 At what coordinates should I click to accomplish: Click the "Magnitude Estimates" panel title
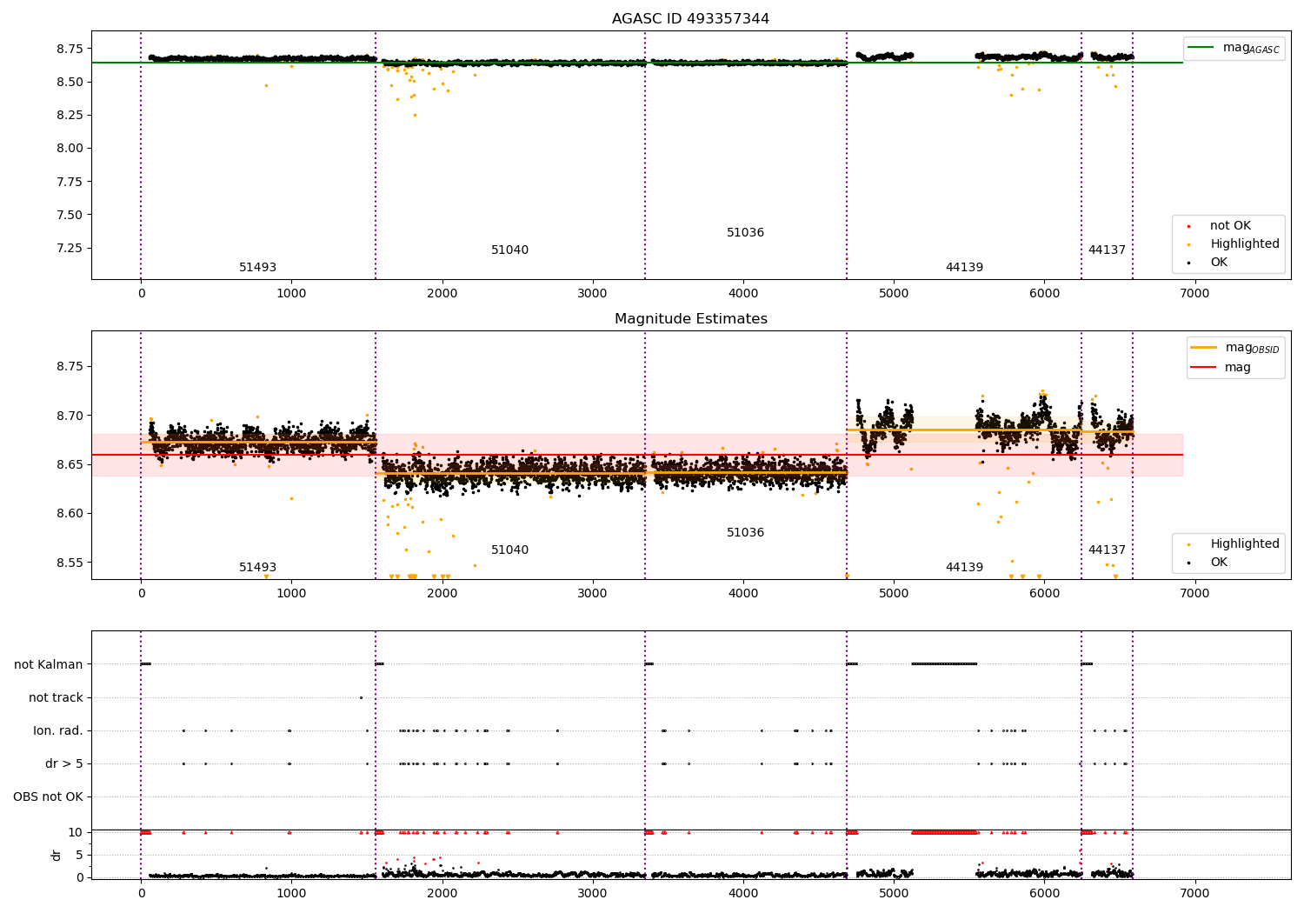[x=690, y=319]
